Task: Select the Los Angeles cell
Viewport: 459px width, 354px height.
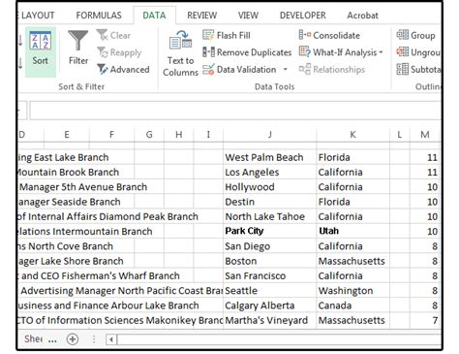Action: [x=269, y=172]
